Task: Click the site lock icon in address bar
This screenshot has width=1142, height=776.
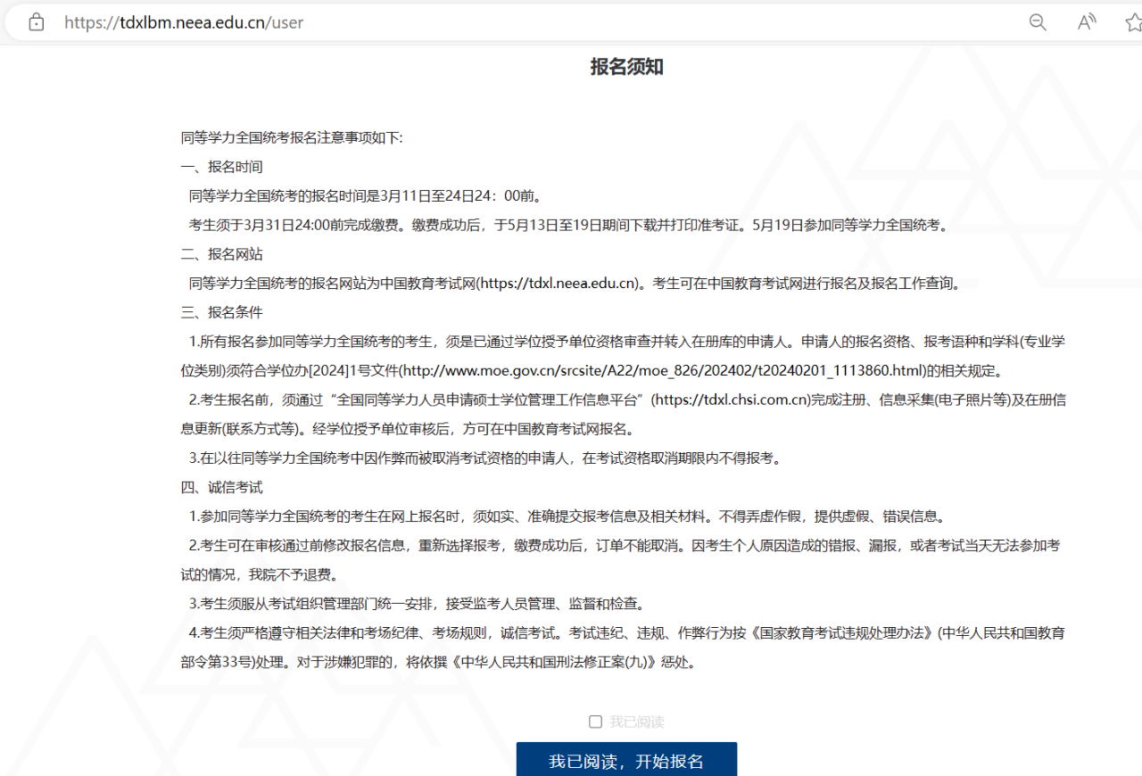Action: [x=37, y=22]
